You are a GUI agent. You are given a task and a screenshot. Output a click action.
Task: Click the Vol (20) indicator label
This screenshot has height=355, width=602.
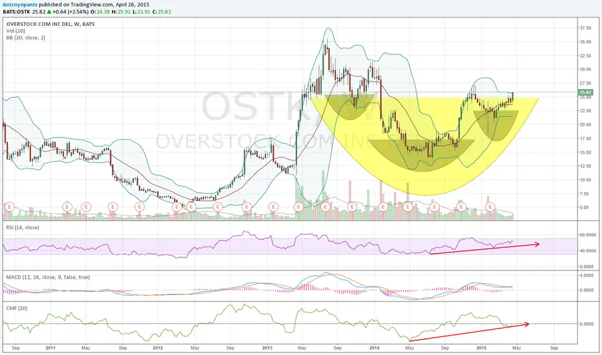click(16, 31)
